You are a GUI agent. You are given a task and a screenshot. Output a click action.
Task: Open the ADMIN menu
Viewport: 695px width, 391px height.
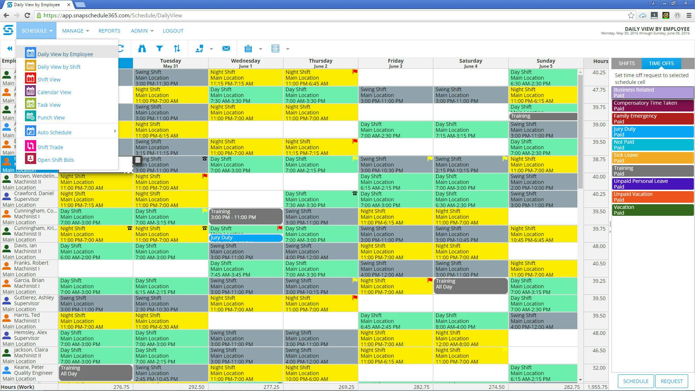click(x=139, y=31)
